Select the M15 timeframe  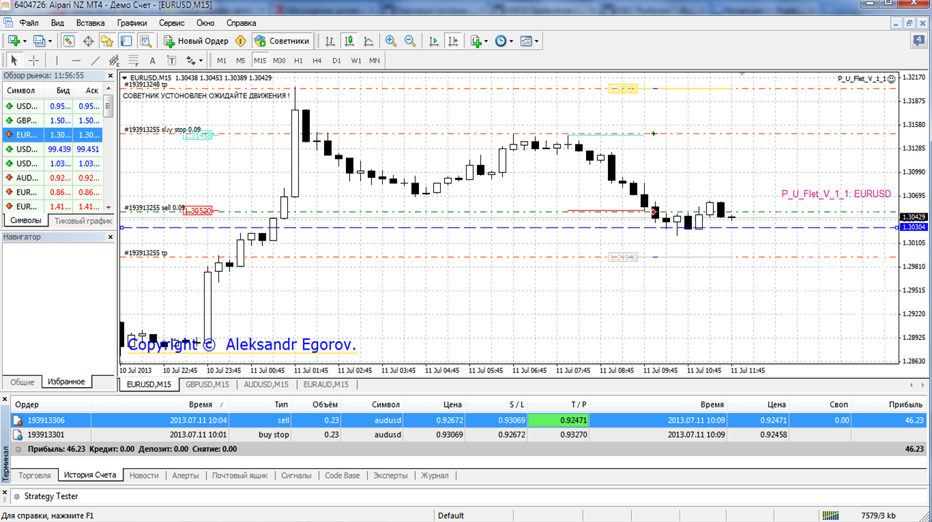coord(260,61)
